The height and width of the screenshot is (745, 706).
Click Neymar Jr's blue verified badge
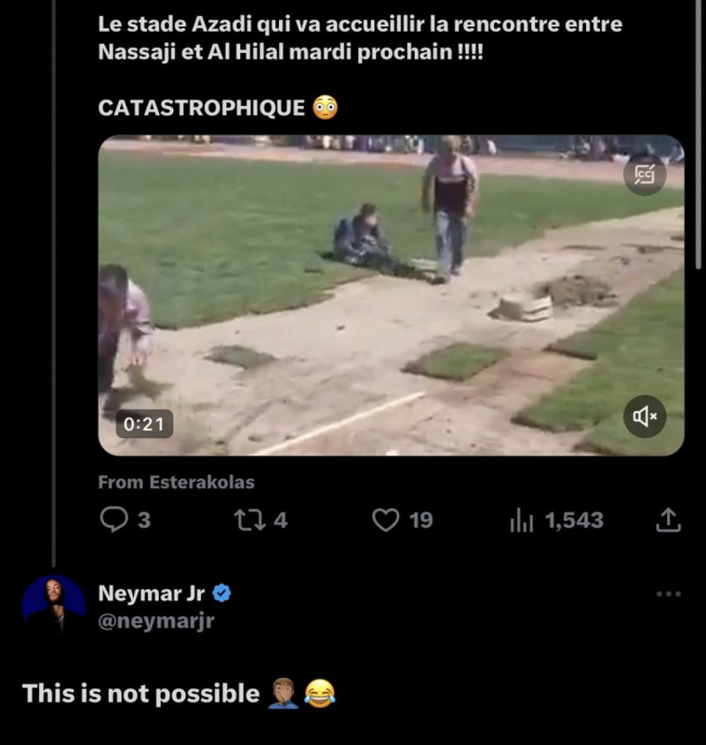tap(222, 593)
